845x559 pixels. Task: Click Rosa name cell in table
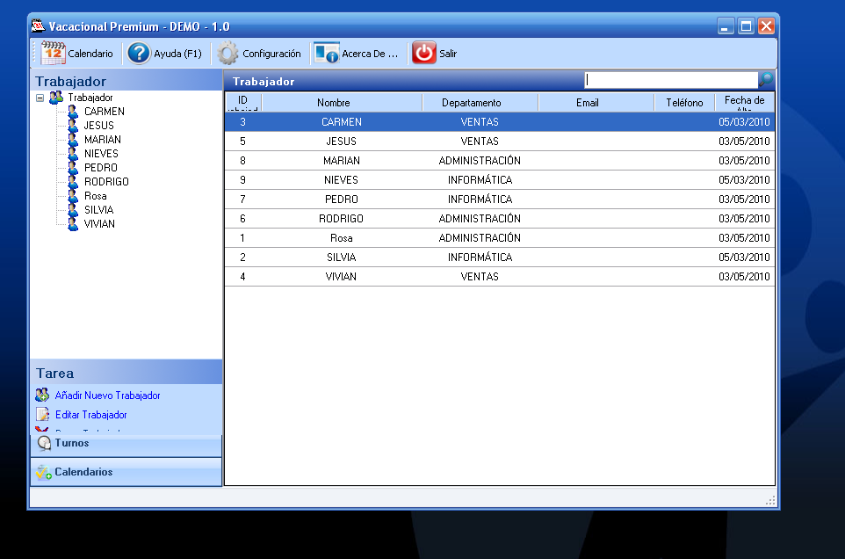coord(342,238)
